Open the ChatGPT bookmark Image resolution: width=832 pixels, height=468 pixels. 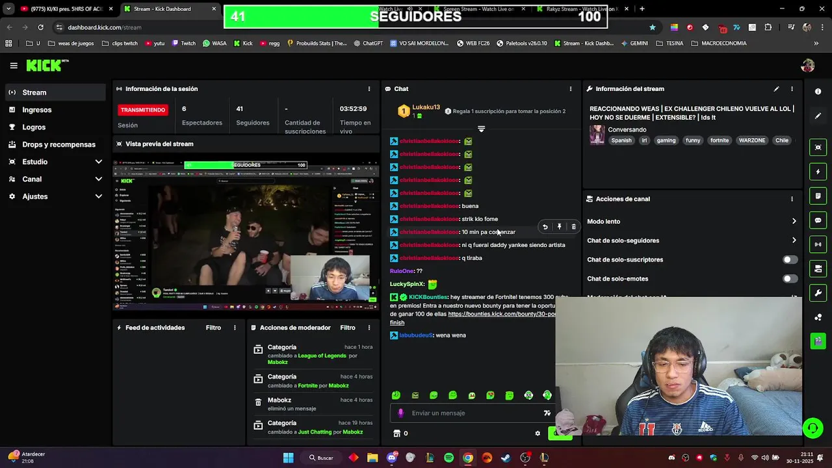point(369,44)
